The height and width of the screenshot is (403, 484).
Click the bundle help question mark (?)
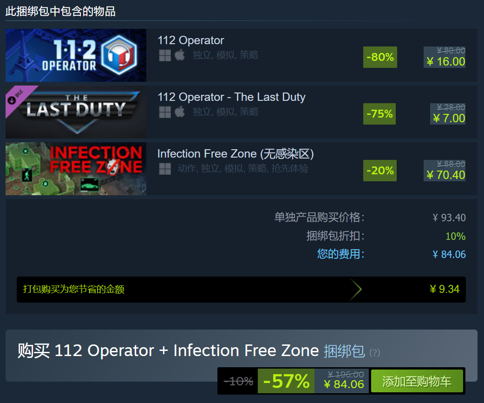coord(375,353)
